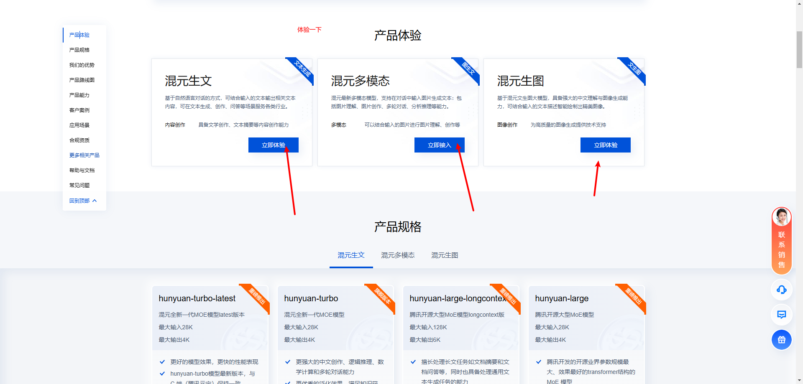Image resolution: width=803 pixels, height=384 pixels.
Task: Jump to 常见问题 section
Action: tap(79, 186)
